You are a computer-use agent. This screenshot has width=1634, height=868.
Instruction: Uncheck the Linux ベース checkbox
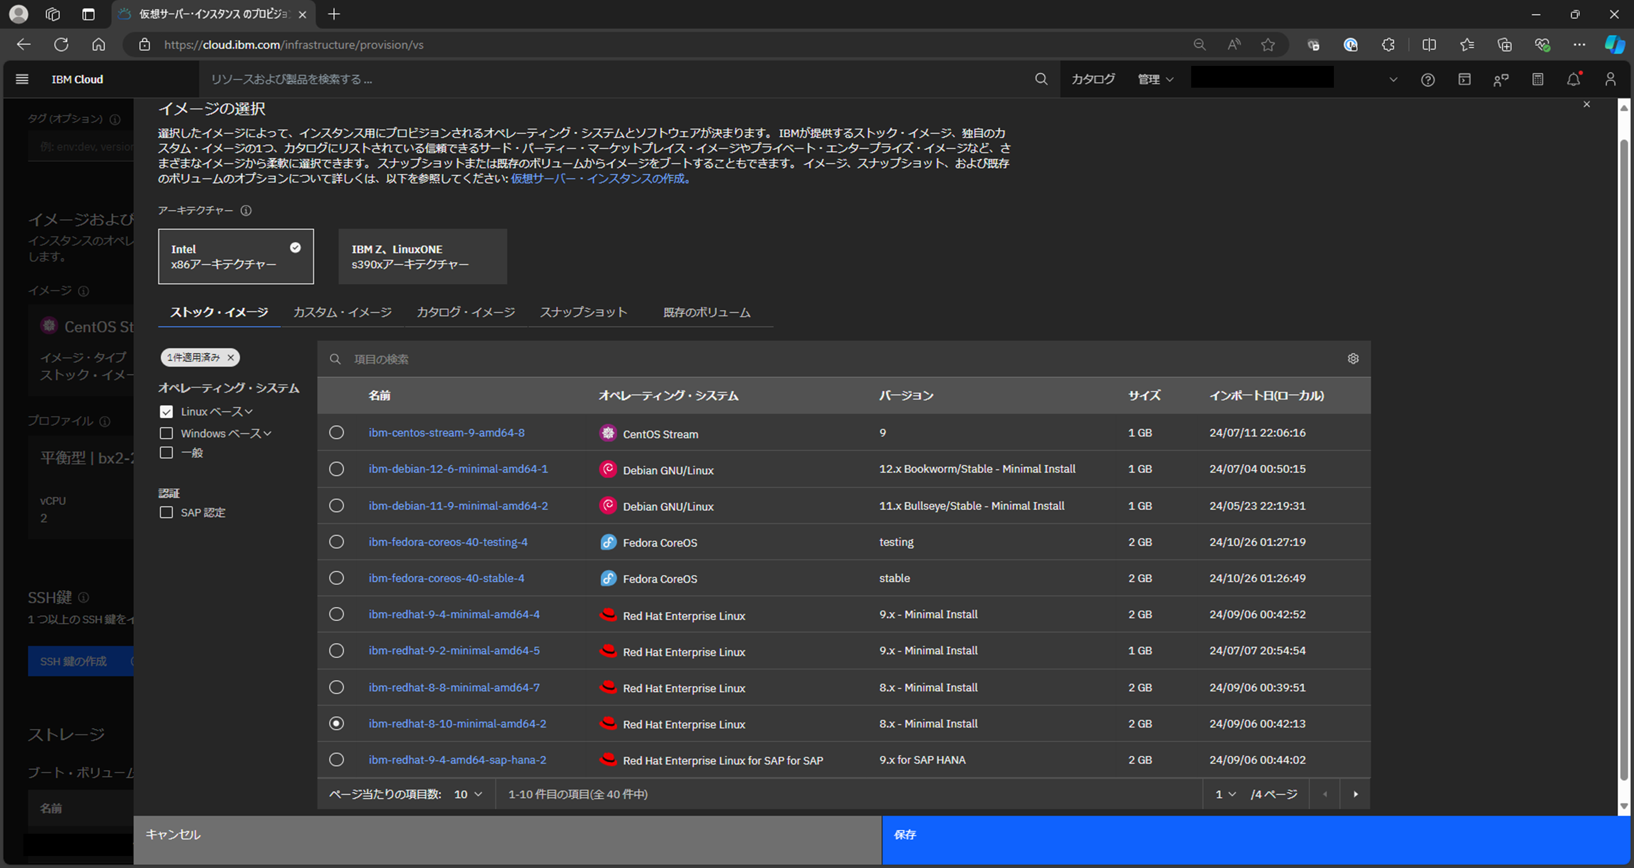point(166,412)
